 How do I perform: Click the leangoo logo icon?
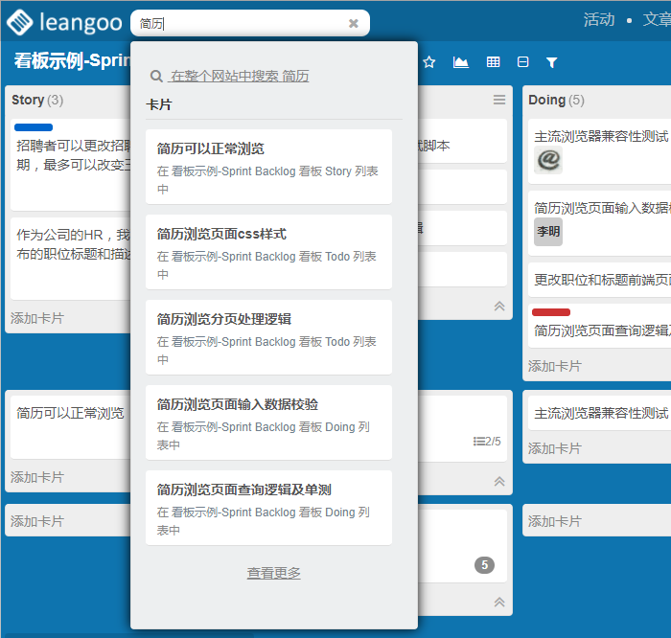18,21
